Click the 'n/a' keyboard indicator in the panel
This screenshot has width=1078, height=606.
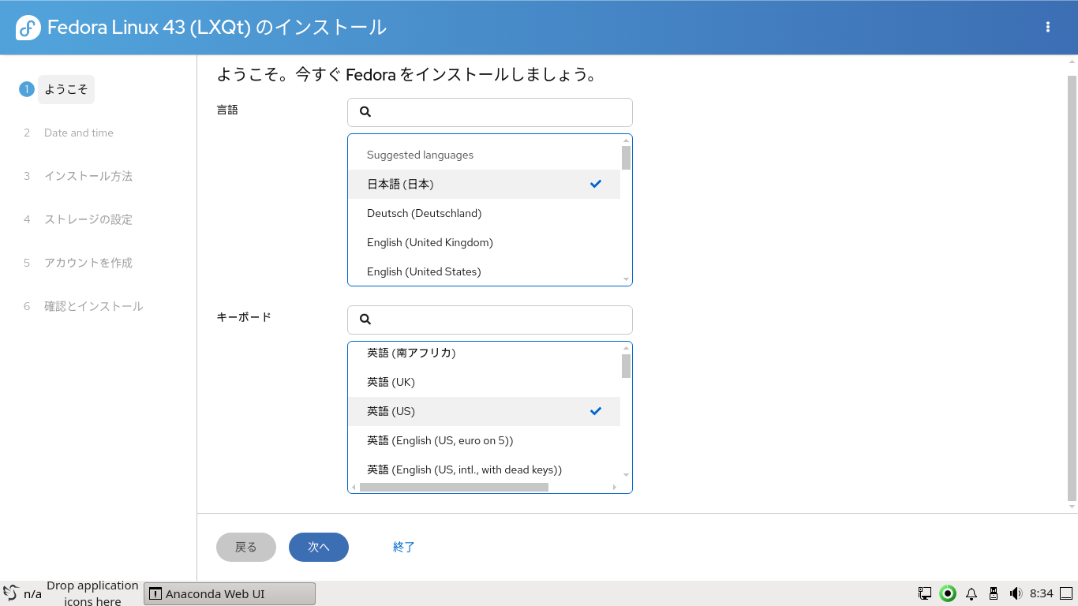click(32, 593)
